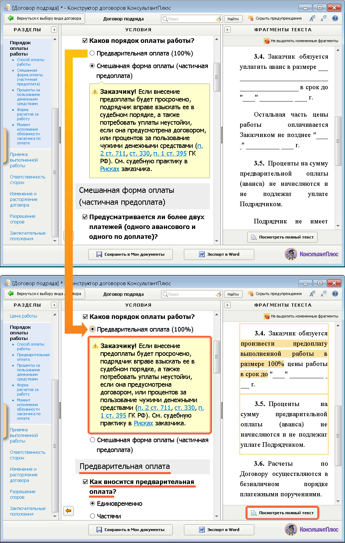Click the app icon in upper window title bar
345x543 pixels.
(x=7, y=8)
